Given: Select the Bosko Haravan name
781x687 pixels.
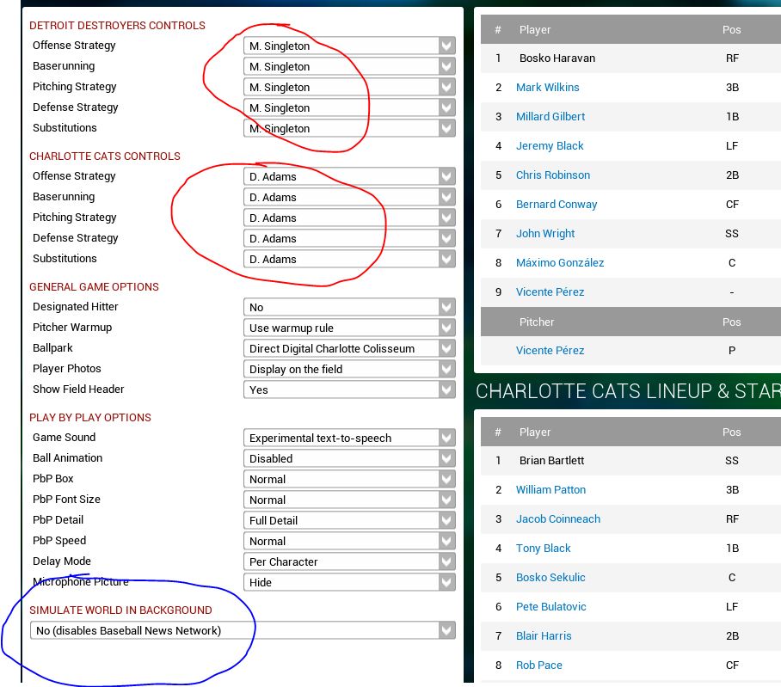Looking at the screenshot, I should tap(557, 58).
